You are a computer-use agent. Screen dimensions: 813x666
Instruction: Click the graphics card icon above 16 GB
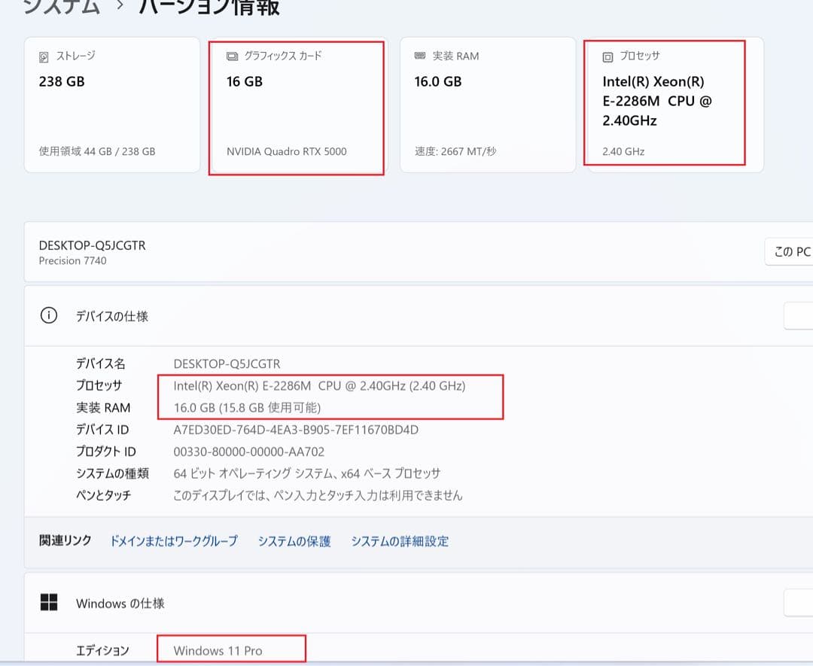tap(232, 54)
